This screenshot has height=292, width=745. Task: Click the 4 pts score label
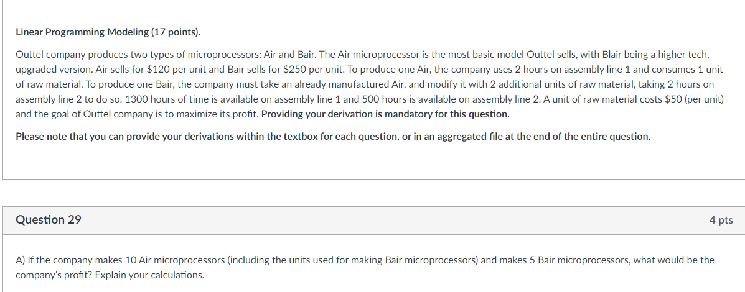point(721,220)
